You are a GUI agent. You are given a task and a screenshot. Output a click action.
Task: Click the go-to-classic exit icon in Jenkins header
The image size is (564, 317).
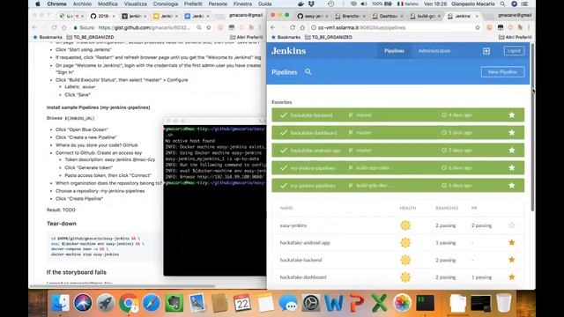486,51
